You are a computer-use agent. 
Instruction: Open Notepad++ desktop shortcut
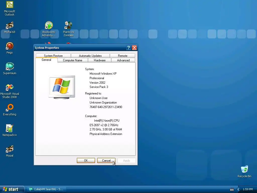click(x=10, y=130)
